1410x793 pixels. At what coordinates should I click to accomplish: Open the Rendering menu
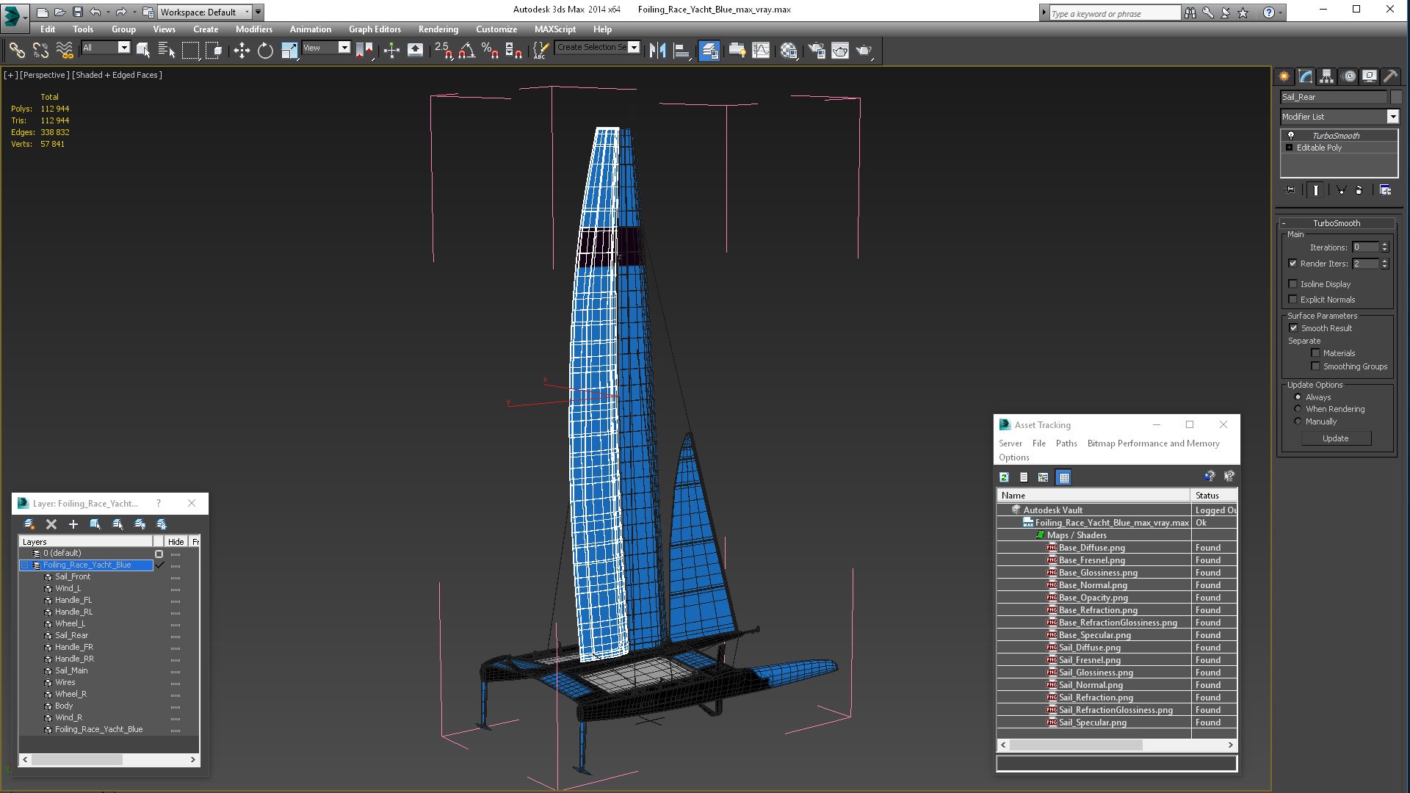click(x=438, y=29)
